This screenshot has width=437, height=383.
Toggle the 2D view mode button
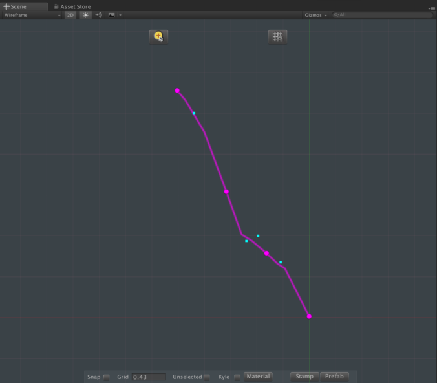[x=70, y=15]
